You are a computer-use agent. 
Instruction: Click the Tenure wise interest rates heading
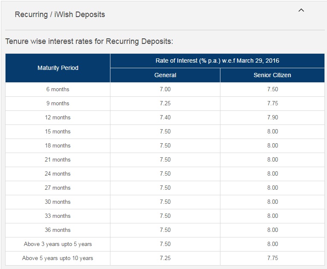89,41
